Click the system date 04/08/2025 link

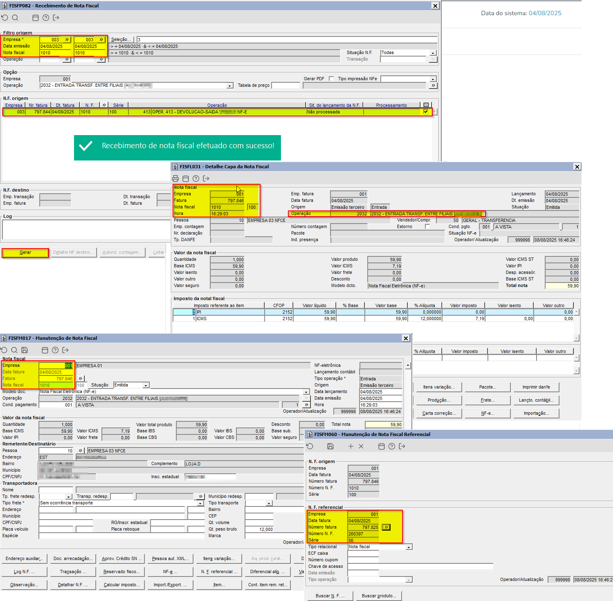click(545, 13)
